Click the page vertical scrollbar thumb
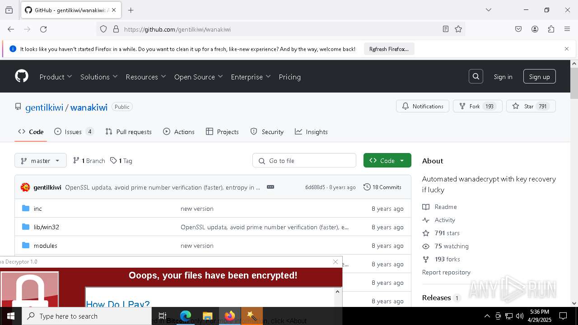 (574, 84)
